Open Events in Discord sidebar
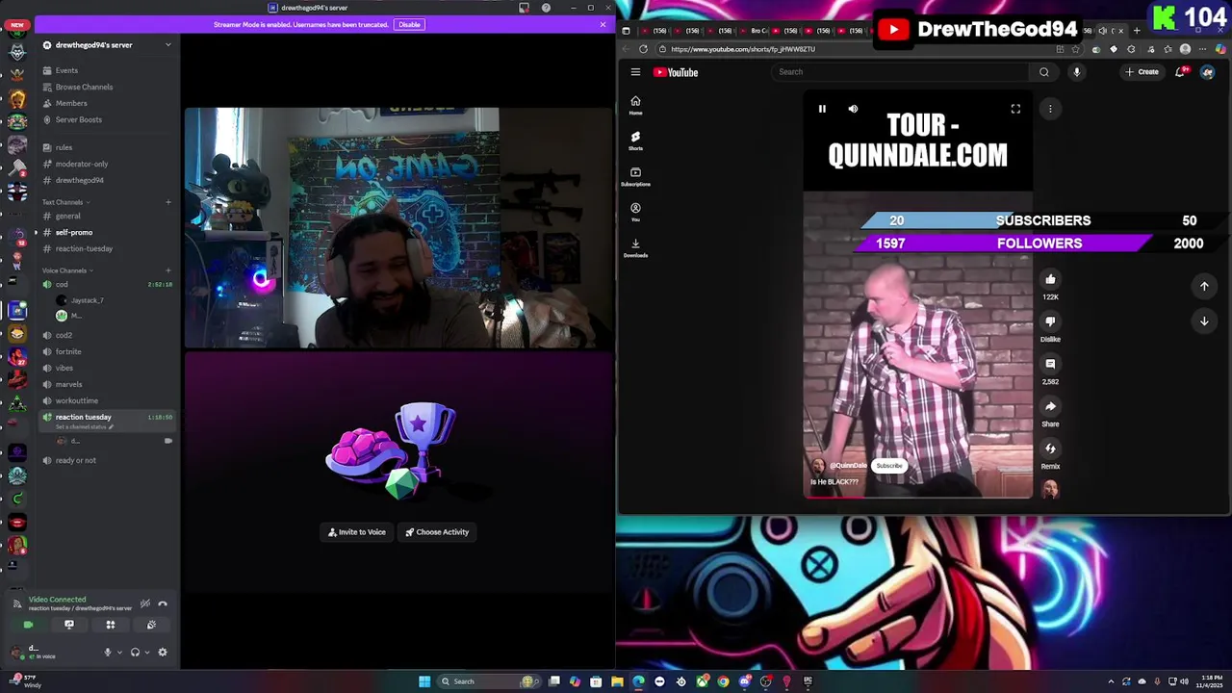Viewport: 1232px width, 693px height. tap(106, 70)
